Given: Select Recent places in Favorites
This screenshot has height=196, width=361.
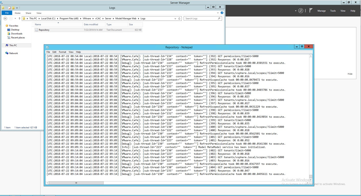Looking at the screenshot, I should click(x=18, y=38).
